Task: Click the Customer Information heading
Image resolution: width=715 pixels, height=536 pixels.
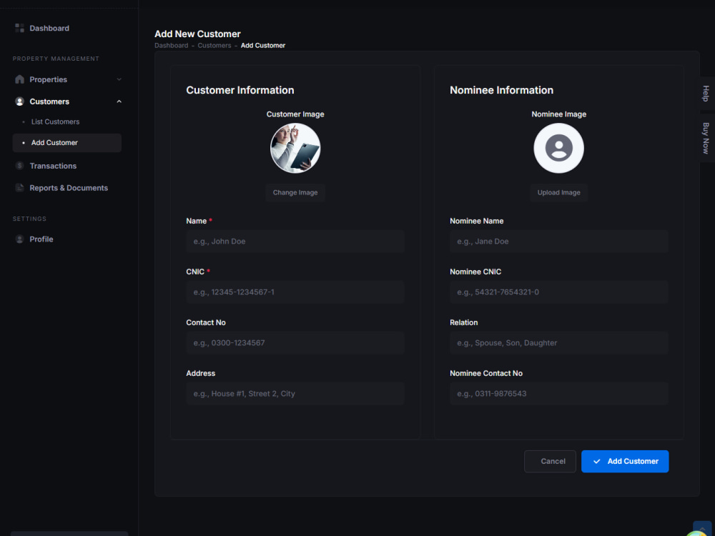Action: click(x=240, y=90)
